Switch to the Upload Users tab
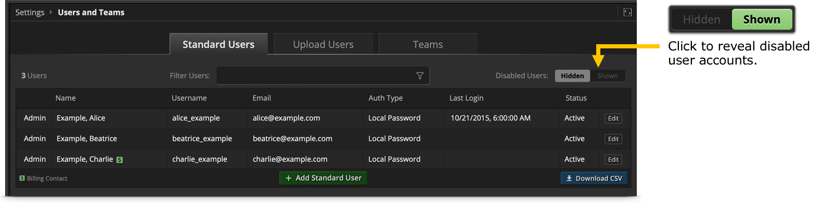Screen dimensions: 822x206 click(323, 44)
